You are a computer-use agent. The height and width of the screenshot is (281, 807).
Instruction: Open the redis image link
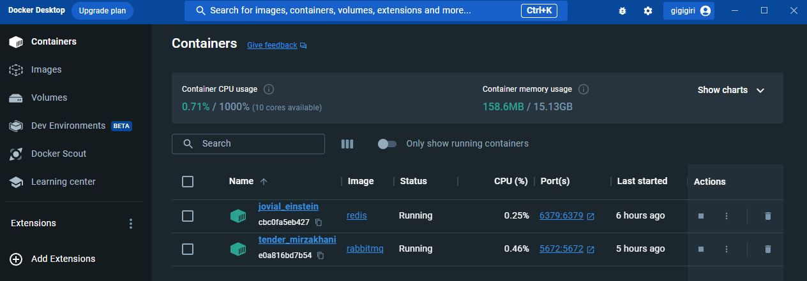(x=357, y=215)
